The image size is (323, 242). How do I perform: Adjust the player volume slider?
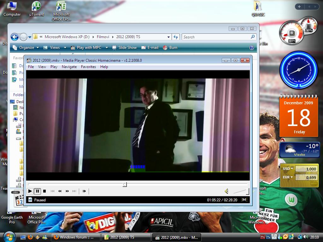pyautogui.click(x=241, y=192)
